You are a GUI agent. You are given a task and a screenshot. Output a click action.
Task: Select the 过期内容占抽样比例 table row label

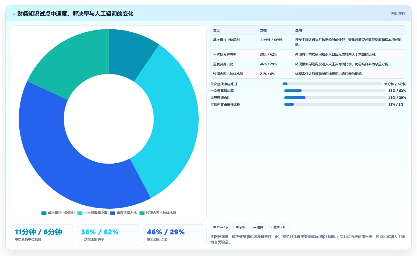(x=228, y=74)
